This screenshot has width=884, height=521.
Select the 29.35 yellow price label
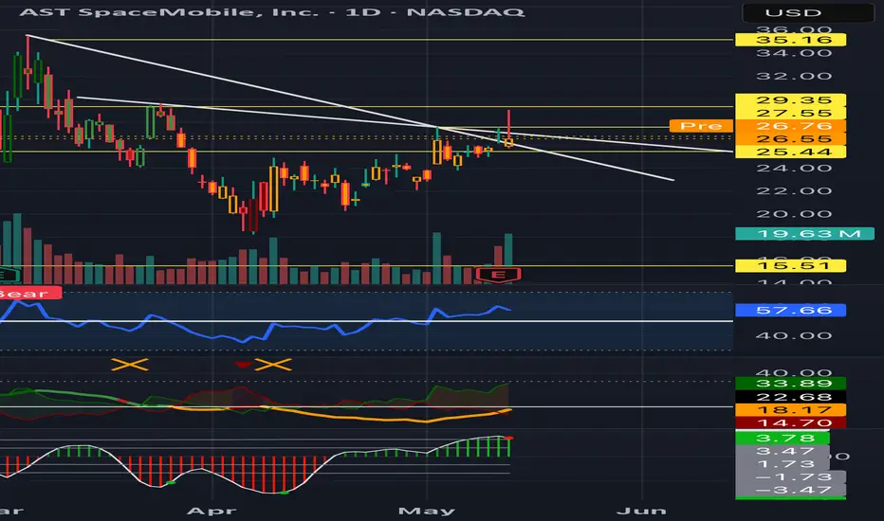point(790,100)
